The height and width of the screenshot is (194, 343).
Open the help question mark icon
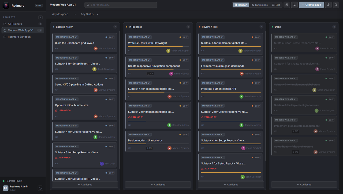tap(40, 188)
